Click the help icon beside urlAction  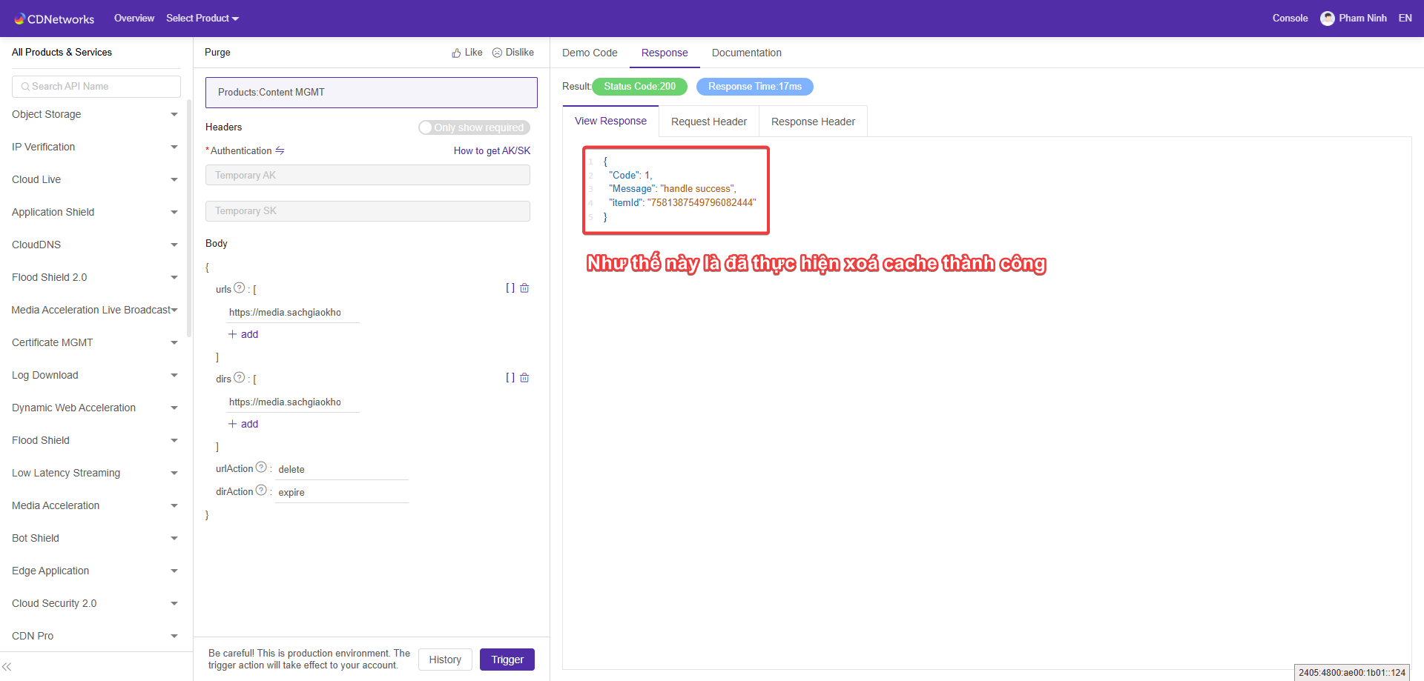pos(261,468)
